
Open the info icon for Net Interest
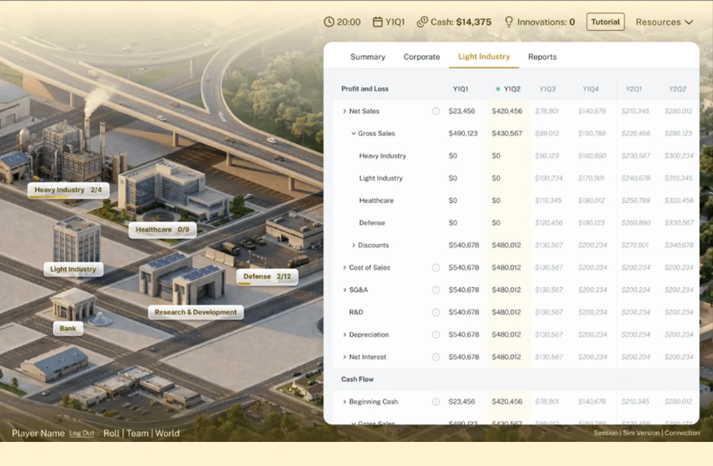pos(436,357)
